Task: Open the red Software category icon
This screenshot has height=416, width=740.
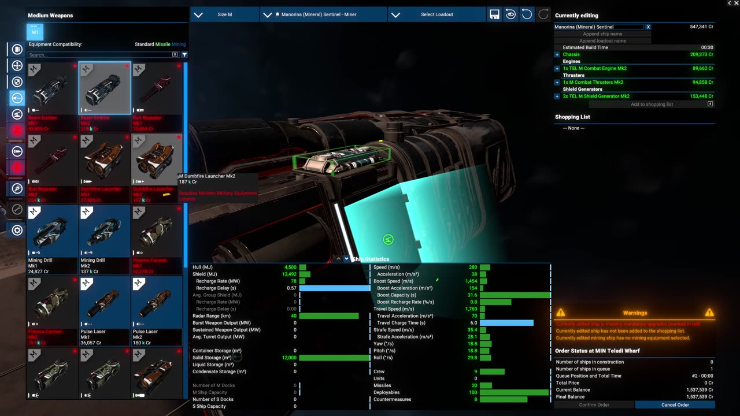Action: click(x=17, y=131)
